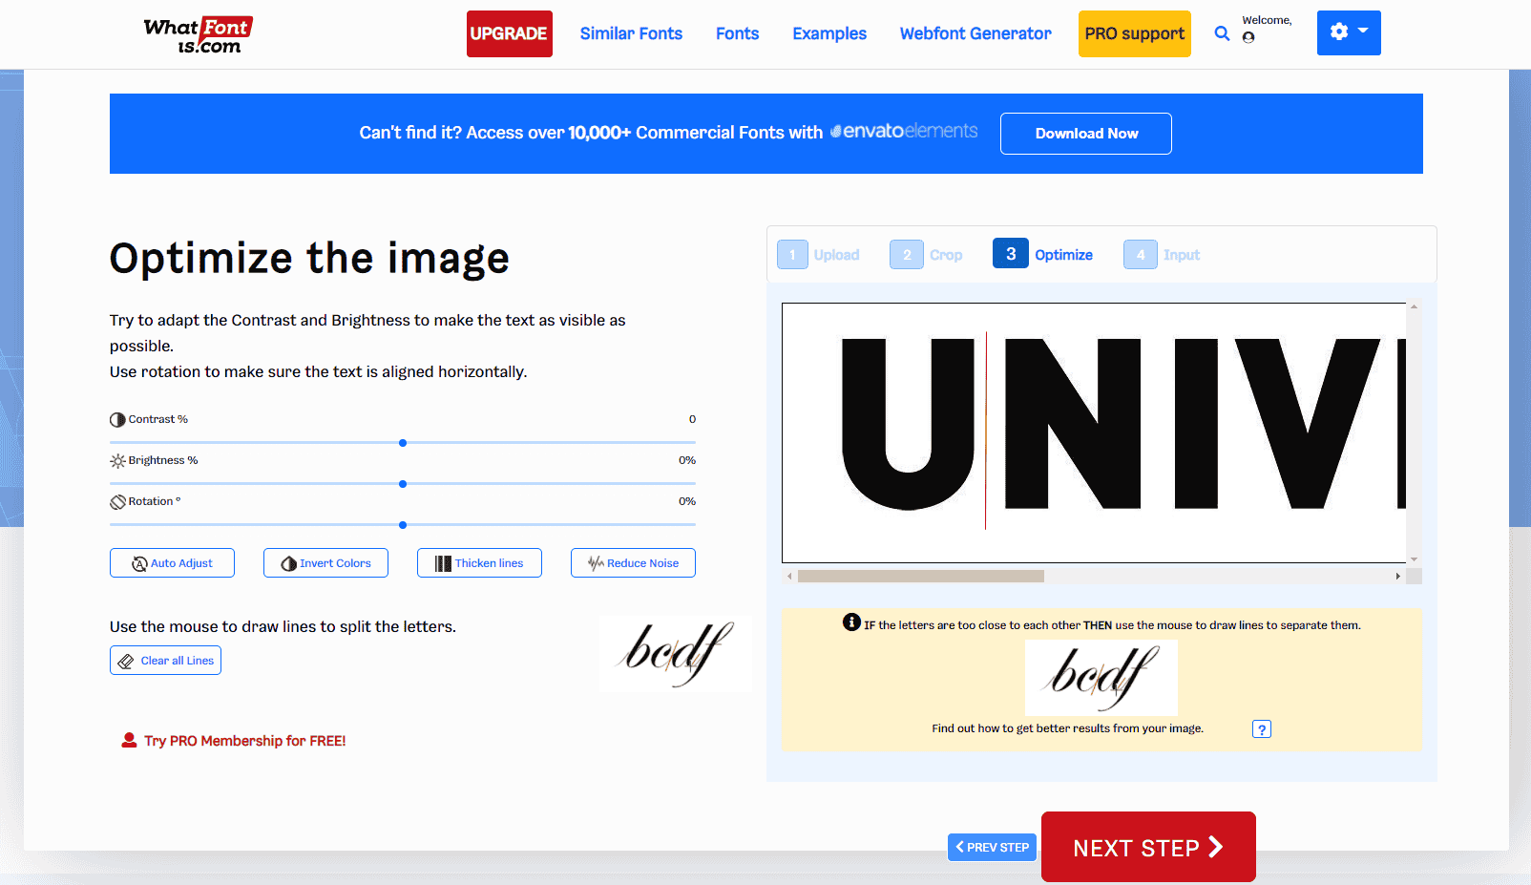
Task: Click Auto Adjust button
Action: (172, 563)
